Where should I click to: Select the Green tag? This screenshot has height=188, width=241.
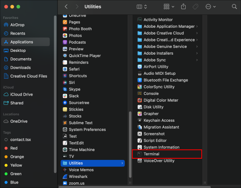pos(25,174)
